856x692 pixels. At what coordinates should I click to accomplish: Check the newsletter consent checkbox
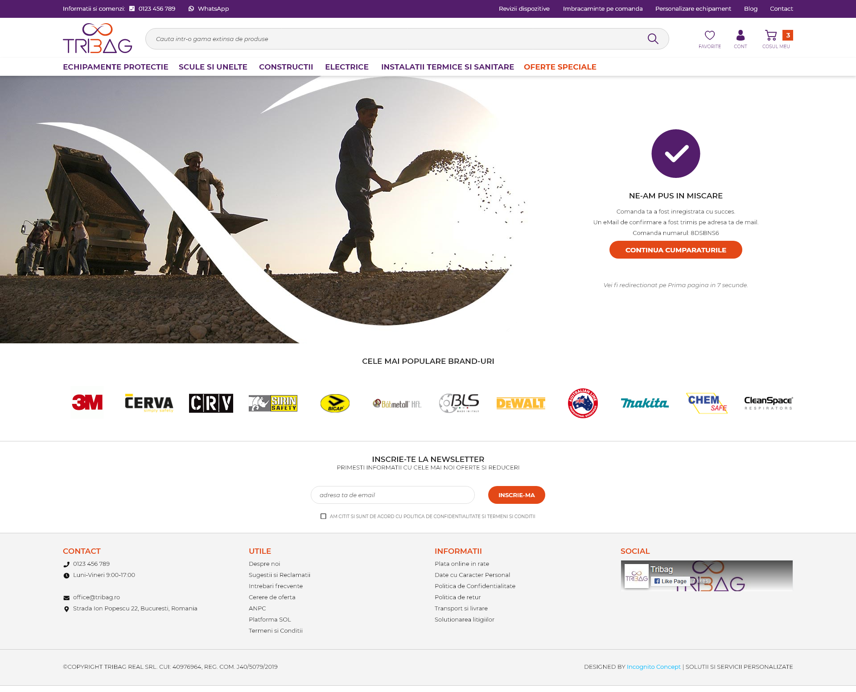pyautogui.click(x=323, y=516)
